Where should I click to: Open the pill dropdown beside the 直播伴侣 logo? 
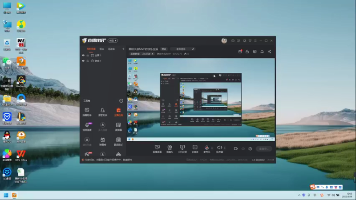pyautogui.click(x=113, y=40)
